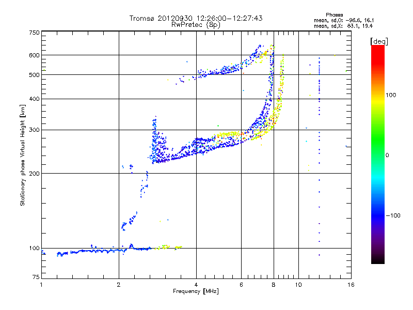This screenshot has height=310, width=413.
Task: Click the plot title 'Tromsø 20120930 12:26:00-12:27:43'
Action: [x=196, y=18]
